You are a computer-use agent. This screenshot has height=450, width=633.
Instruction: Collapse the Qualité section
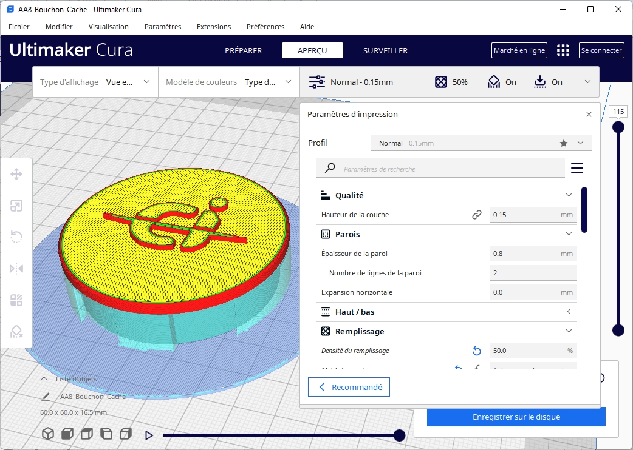[569, 195]
